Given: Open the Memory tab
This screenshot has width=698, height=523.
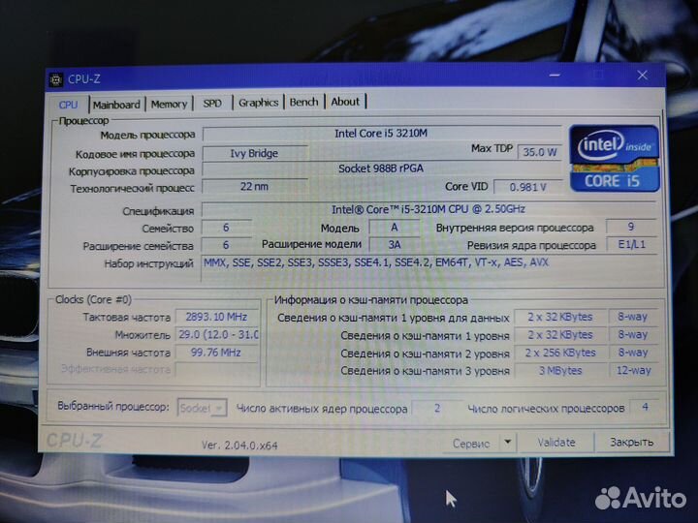Looking at the screenshot, I should tap(169, 104).
